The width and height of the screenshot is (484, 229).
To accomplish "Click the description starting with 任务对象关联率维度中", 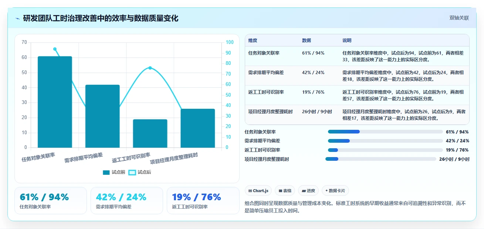I will click(x=403, y=56).
